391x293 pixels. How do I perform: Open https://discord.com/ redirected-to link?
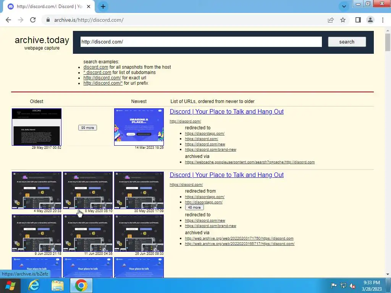pyautogui.click(x=202, y=139)
